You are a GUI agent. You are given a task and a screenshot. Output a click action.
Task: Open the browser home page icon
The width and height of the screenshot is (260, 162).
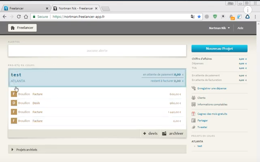click(26, 17)
